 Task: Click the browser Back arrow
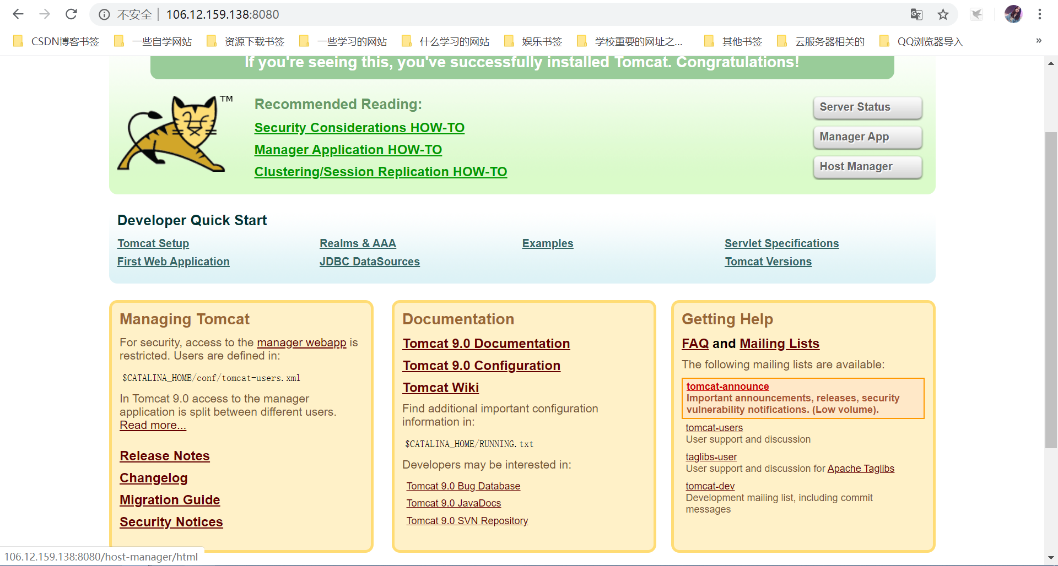click(18, 14)
